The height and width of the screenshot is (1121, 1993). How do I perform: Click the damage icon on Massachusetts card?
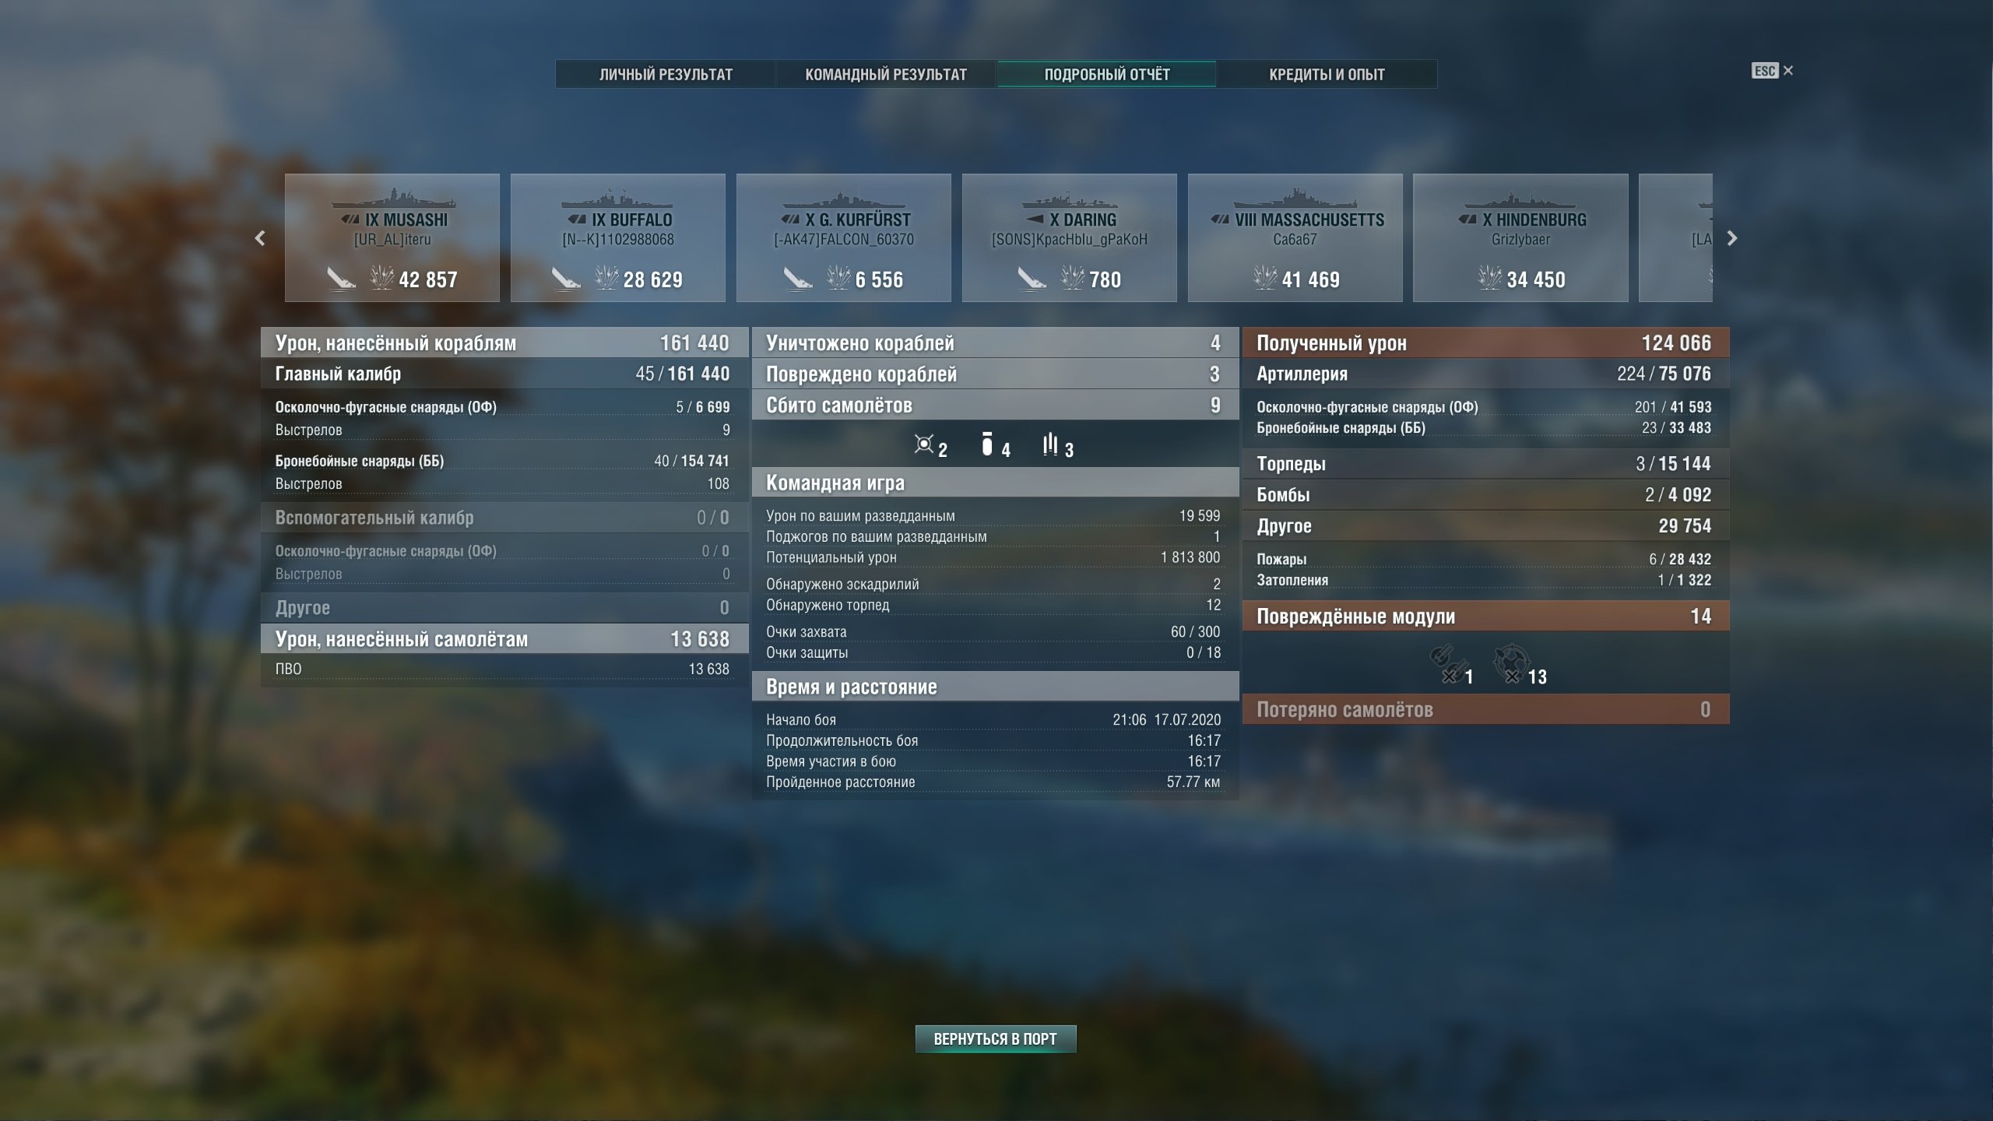coord(1265,277)
